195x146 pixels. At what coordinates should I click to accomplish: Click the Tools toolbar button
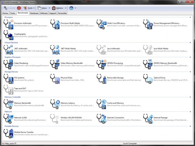[28, 8]
